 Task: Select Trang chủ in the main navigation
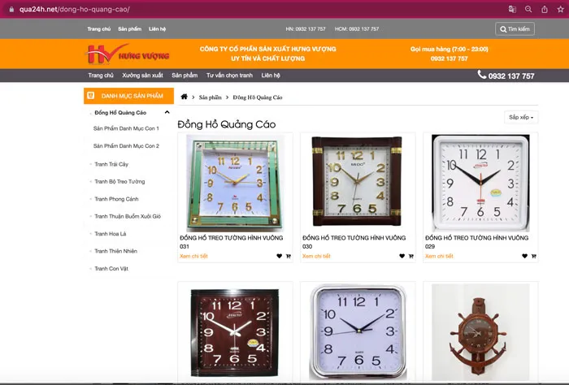click(101, 76)
